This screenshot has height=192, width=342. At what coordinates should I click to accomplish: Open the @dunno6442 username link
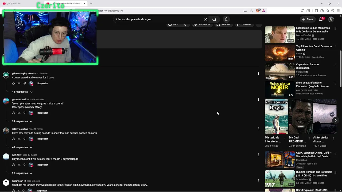tap(19, 181)
